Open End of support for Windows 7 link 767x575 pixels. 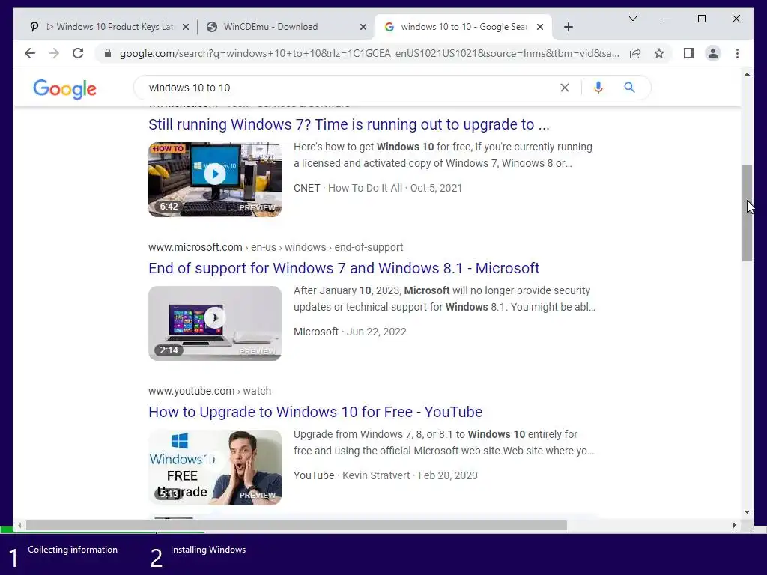(344, 268)
